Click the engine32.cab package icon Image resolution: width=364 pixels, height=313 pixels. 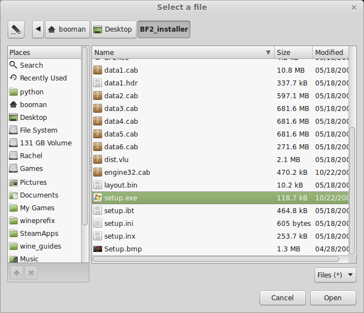pyautogui.click(x=98, y=172)
